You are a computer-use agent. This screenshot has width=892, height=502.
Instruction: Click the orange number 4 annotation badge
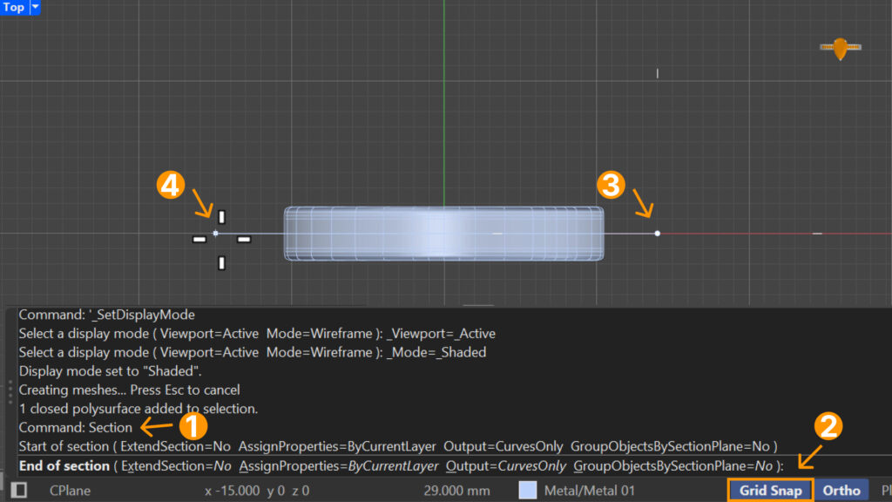170,185
